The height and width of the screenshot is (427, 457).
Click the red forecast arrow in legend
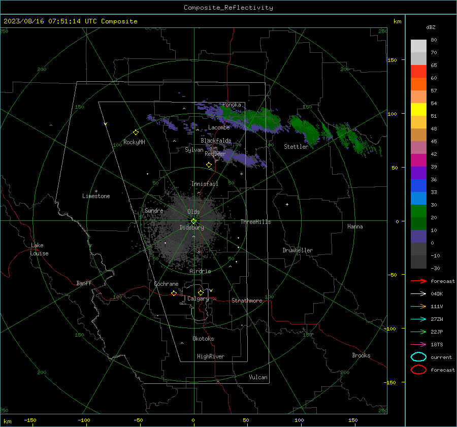click(x=418, y=281)
